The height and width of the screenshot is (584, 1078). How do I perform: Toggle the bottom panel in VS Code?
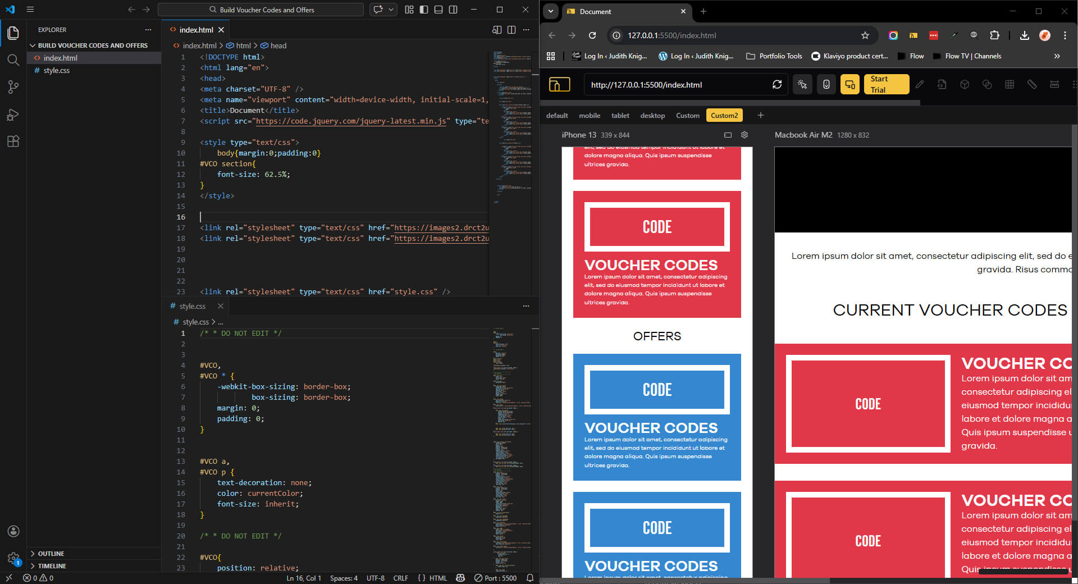pos(438,10)
